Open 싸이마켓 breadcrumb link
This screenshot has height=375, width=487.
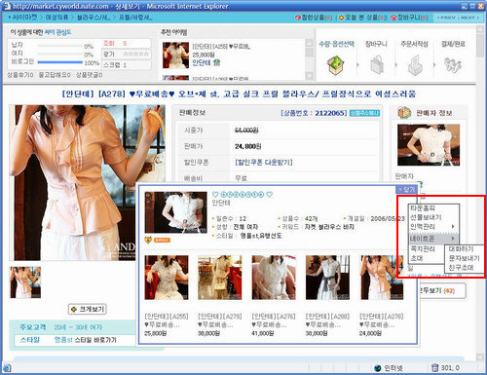[24, 17]
